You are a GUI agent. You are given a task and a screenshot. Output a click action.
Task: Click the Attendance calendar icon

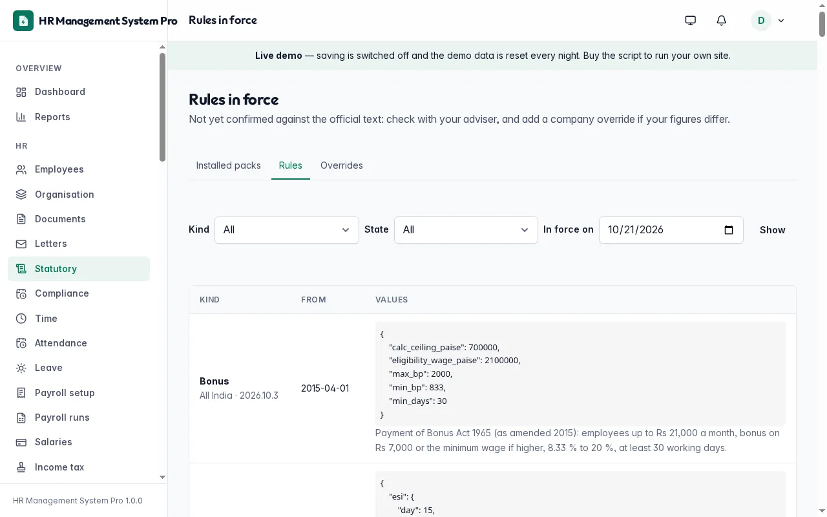pyautogui.click(x=21, y=343)
